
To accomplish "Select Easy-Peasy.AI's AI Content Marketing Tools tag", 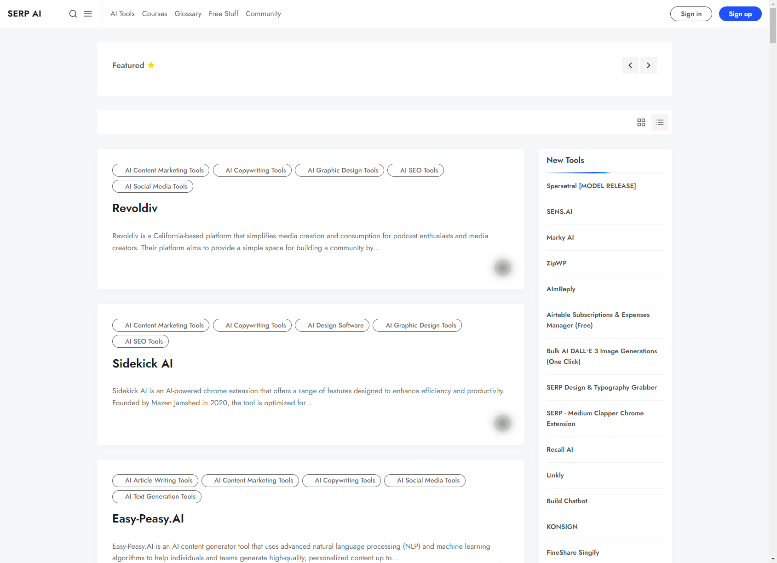I will (x=250, y=480).
